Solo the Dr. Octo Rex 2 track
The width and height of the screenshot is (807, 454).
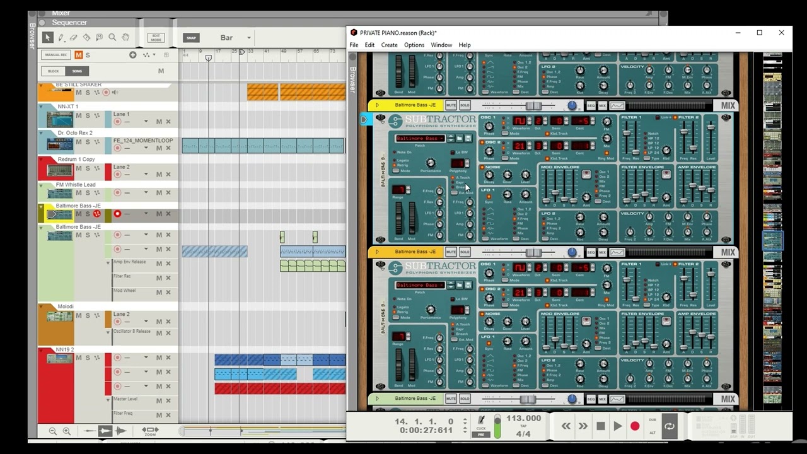click(x=88, y=142)
